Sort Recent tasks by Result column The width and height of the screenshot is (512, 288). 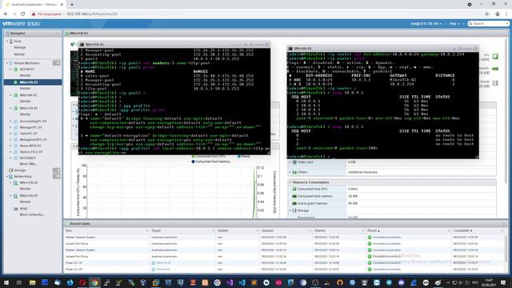(x=408, y=231)
